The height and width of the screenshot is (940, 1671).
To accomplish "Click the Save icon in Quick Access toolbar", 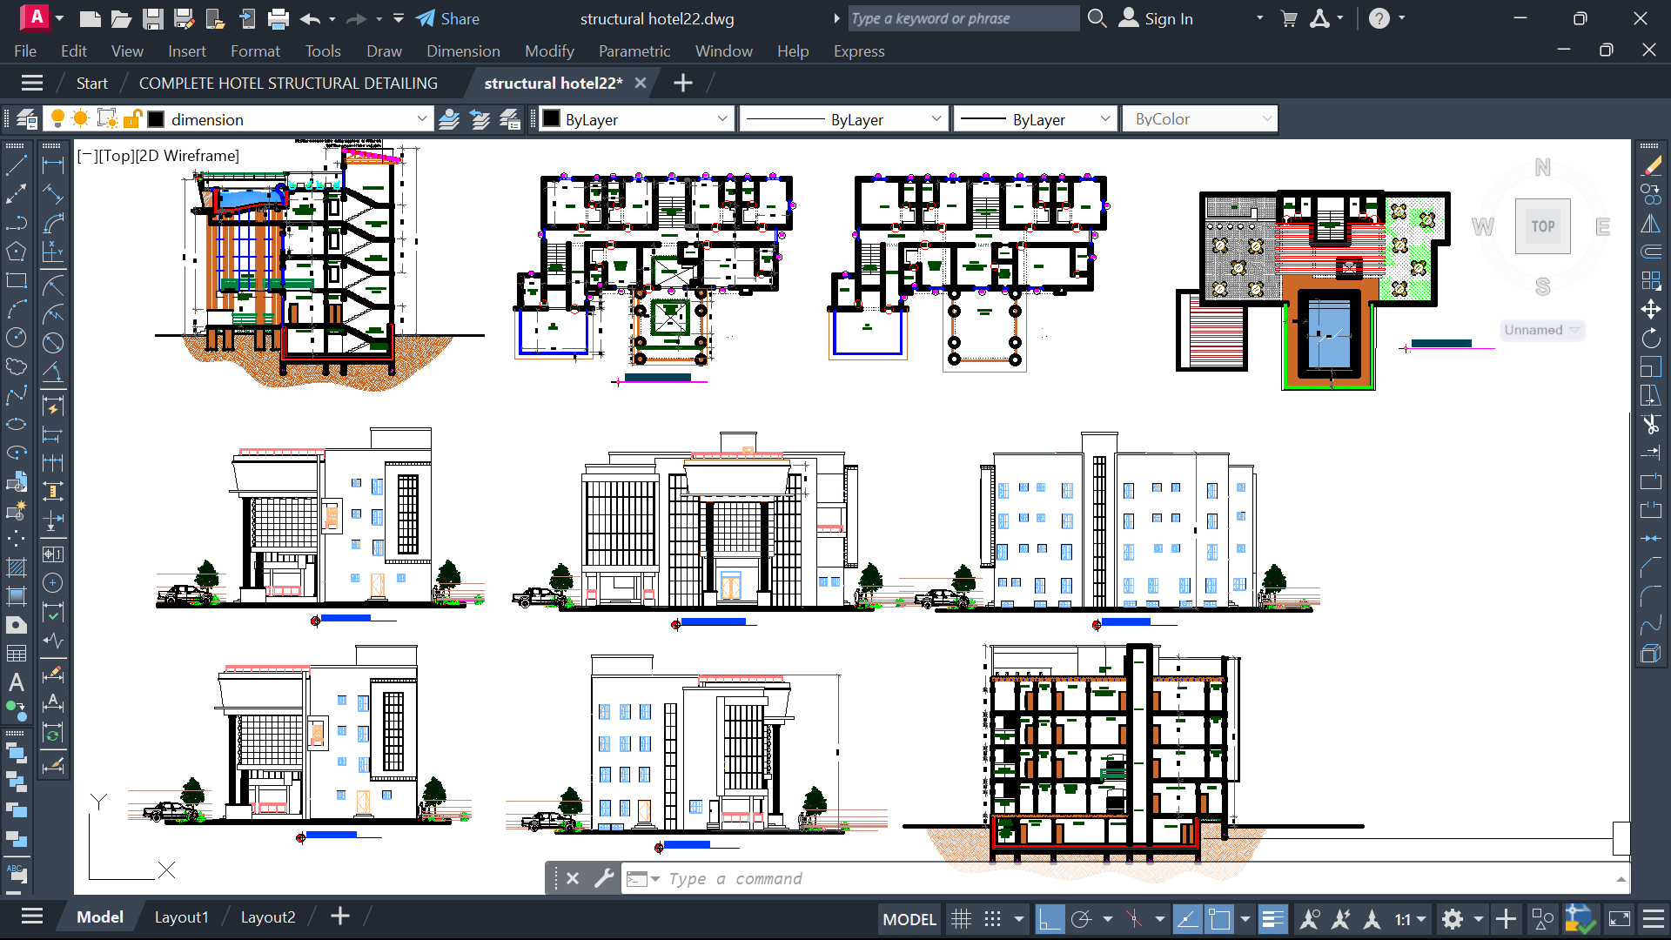I will (x=152, y=18).
